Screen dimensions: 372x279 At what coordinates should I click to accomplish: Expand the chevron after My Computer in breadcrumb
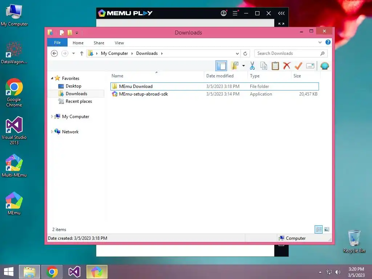coord(132,53)
